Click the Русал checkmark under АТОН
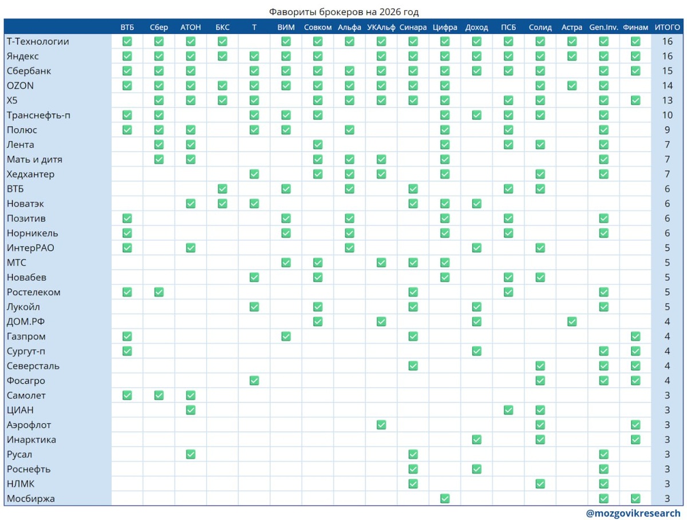This screenshot has height=520, width=687. tap(191, 454)
